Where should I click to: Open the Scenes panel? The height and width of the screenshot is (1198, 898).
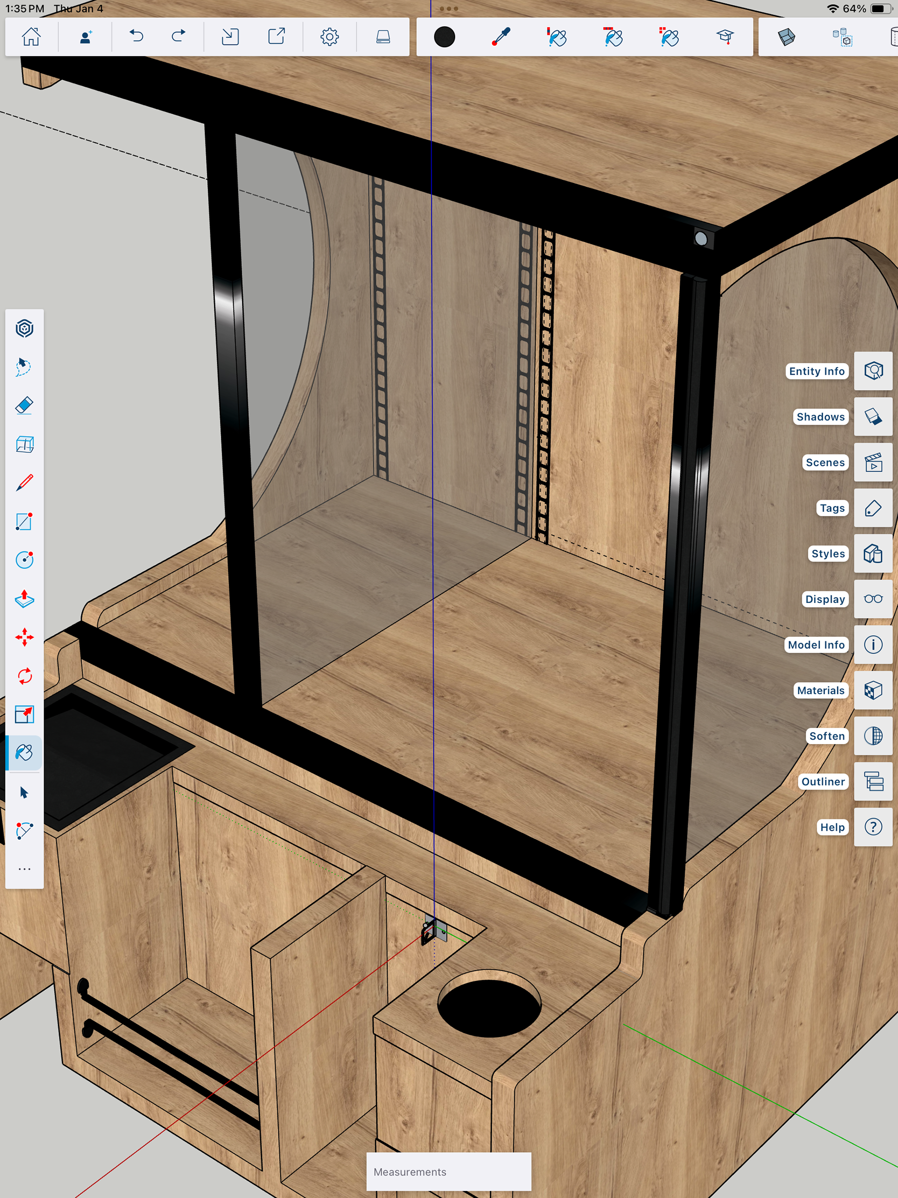[873, 463]
